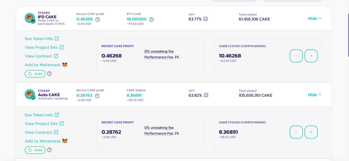Stake more CAKE with plus in IFO pool
The width and height of the screenshot is (349, 161).
pos(311,56)
